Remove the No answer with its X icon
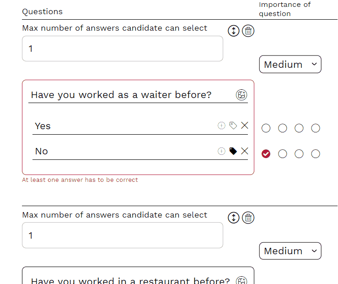The width and height of the screenshot is (338, 284). coord(245,151)
